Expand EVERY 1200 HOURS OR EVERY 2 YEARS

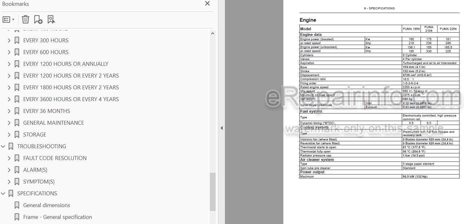tap(9, 76)
